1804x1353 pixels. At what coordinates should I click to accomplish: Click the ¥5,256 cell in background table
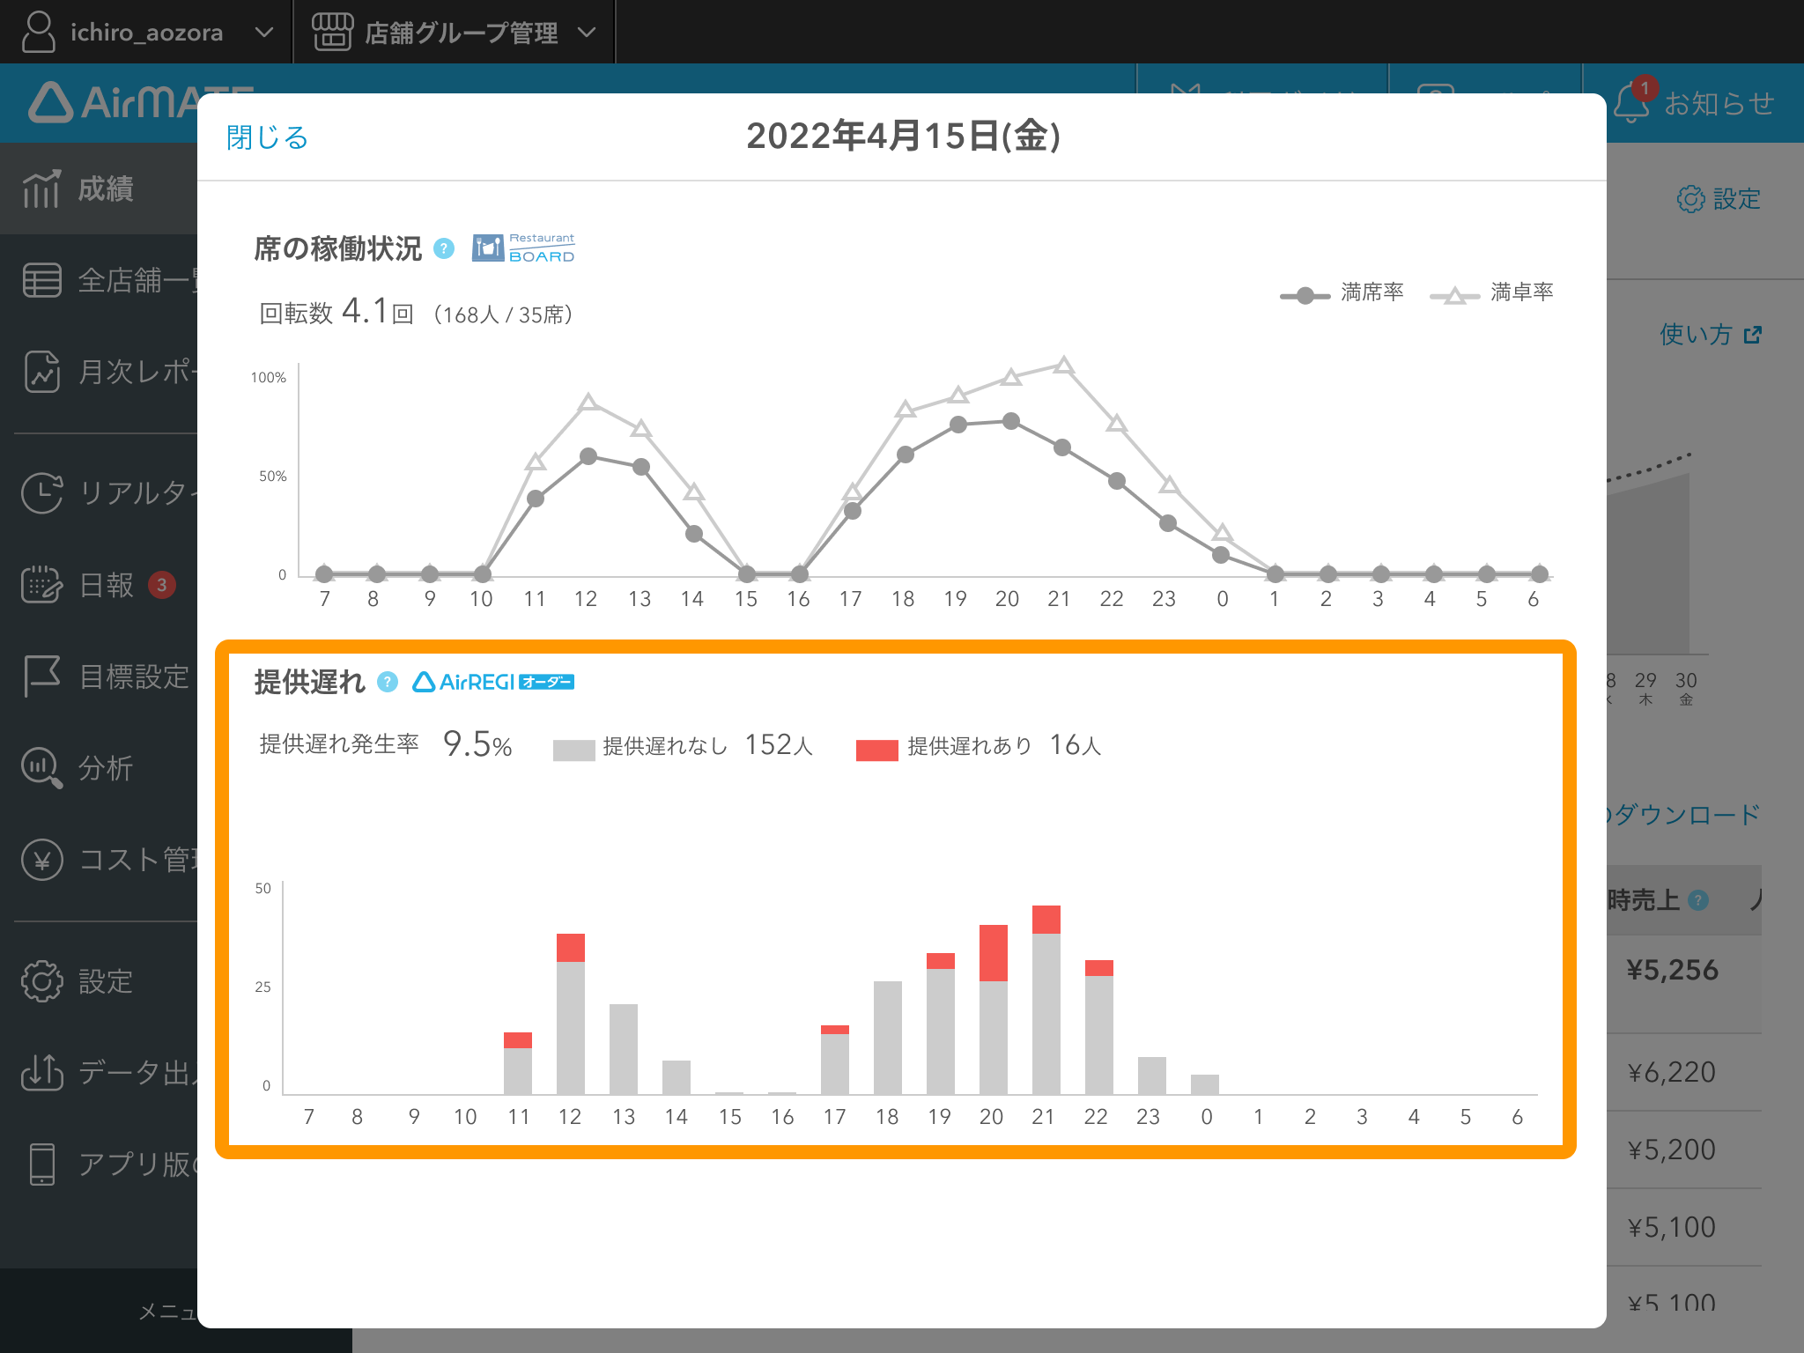pos(1672,970)
